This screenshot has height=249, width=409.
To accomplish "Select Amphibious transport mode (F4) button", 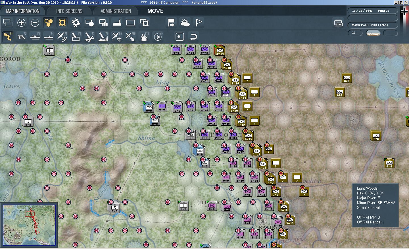I will (x=49, y=37).
